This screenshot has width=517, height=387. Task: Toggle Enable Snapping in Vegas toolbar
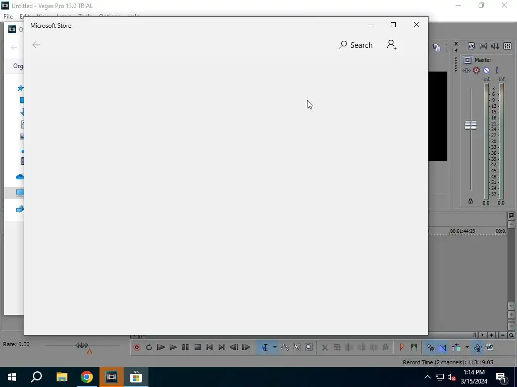click(x=430, y=347)
